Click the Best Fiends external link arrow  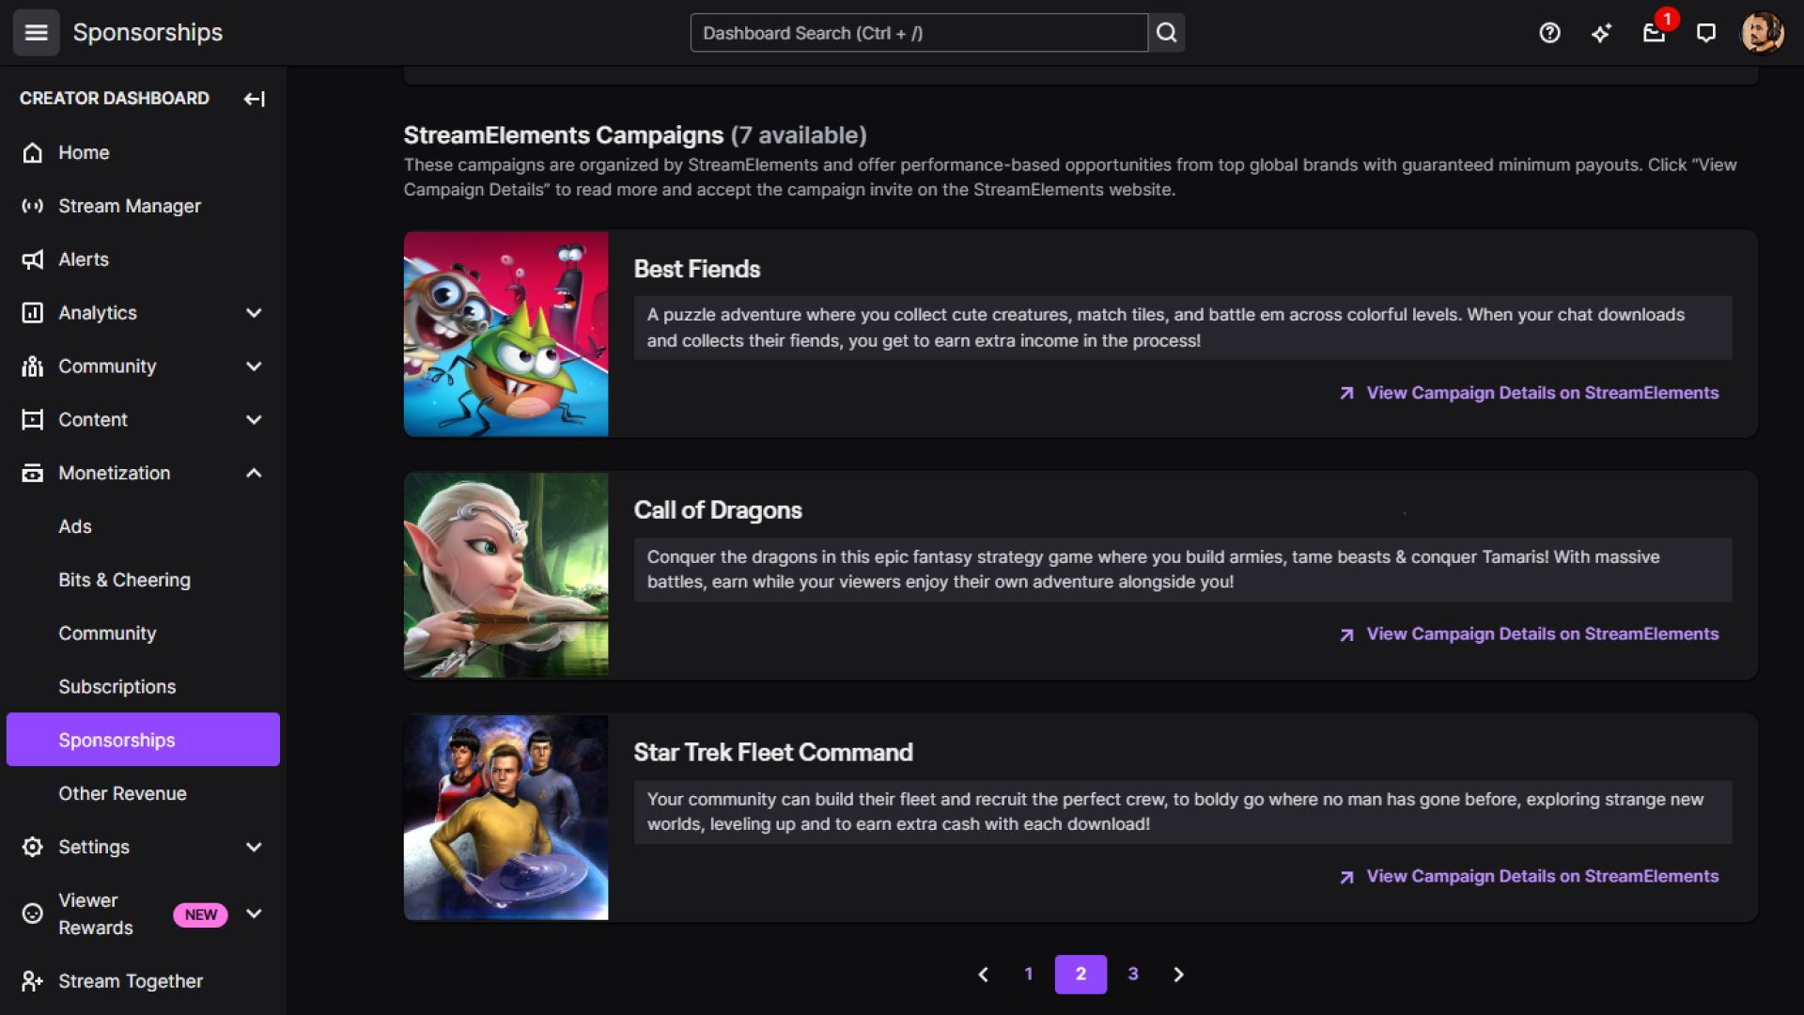(x=1346, y=393)
